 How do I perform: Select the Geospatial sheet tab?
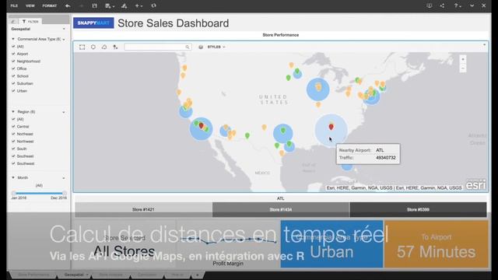coord(75,275)
